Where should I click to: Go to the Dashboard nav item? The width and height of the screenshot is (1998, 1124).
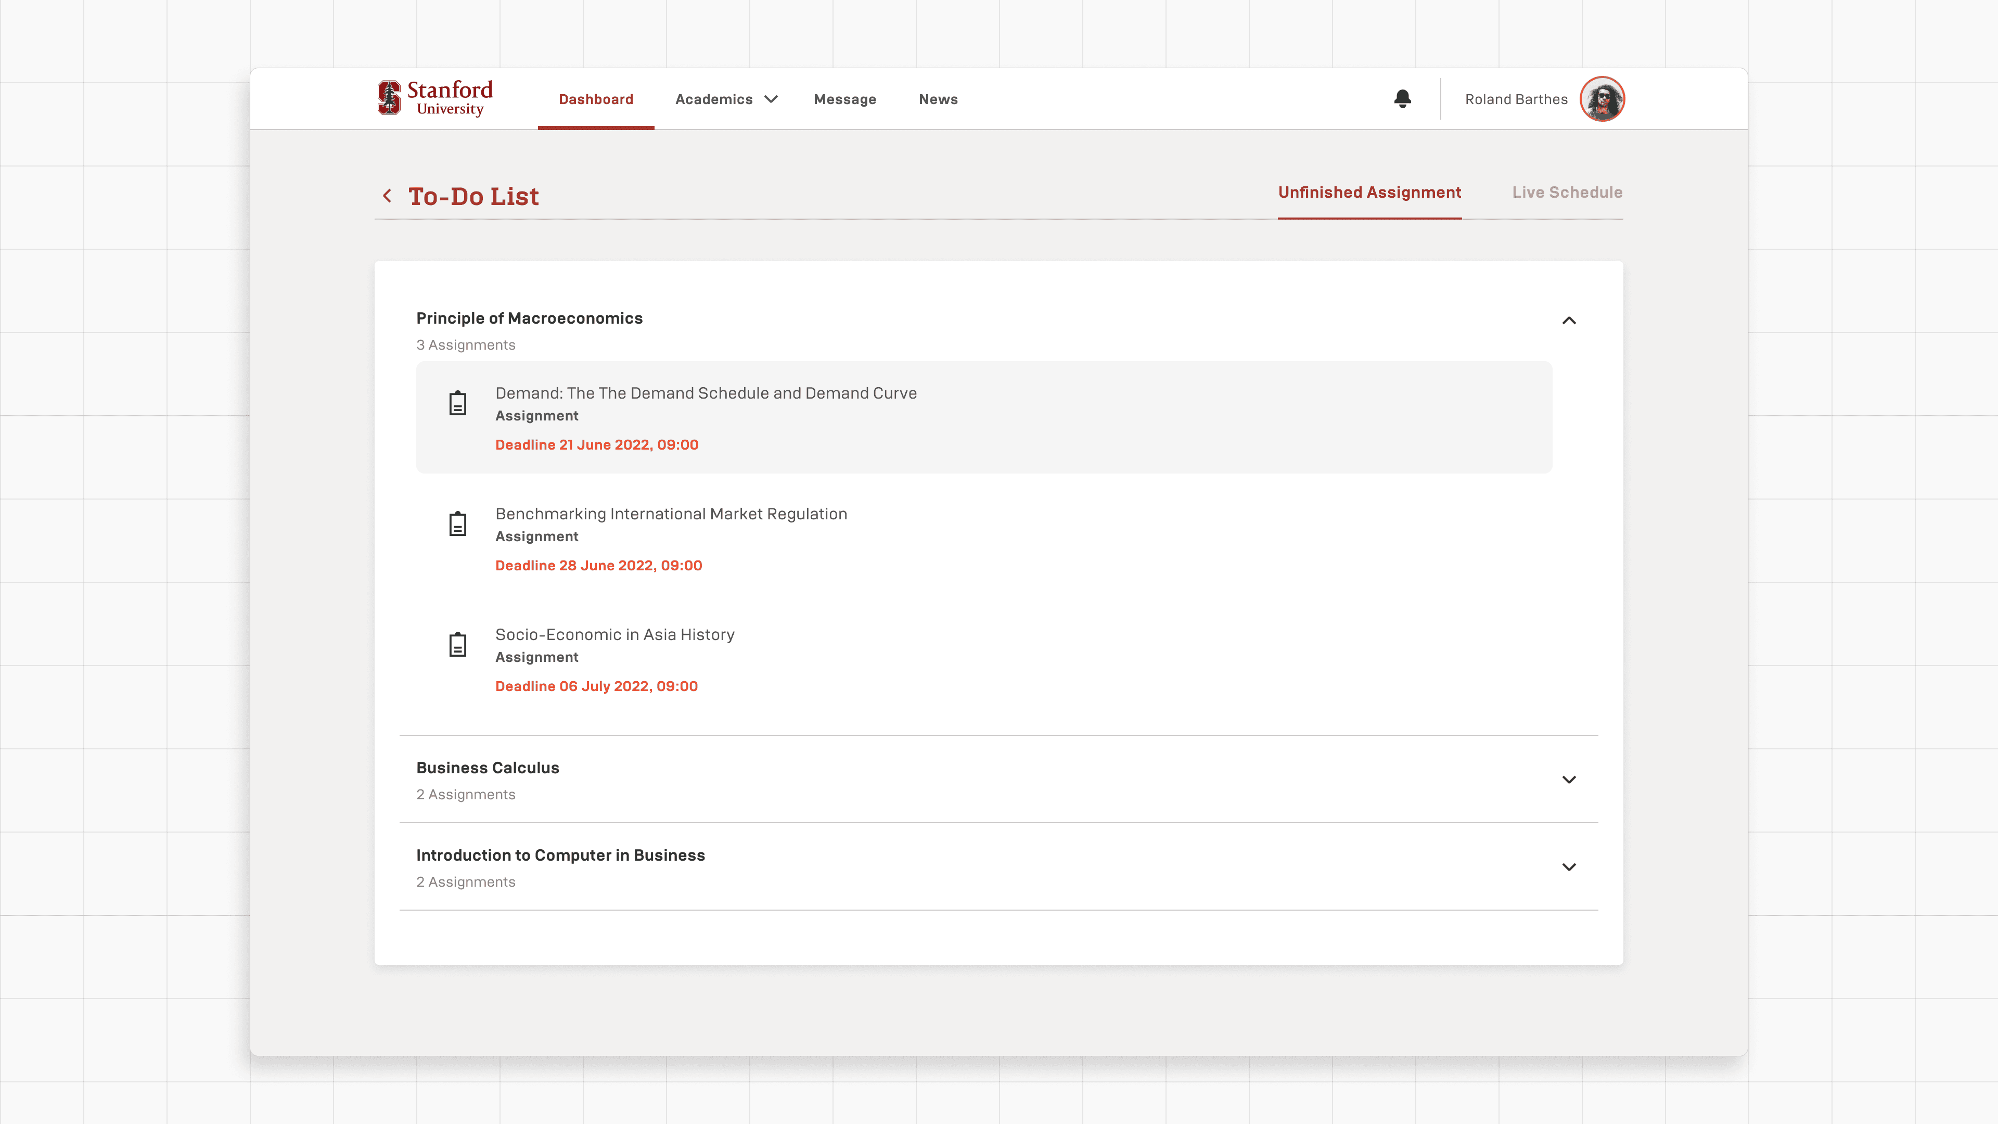pos(596,99)
